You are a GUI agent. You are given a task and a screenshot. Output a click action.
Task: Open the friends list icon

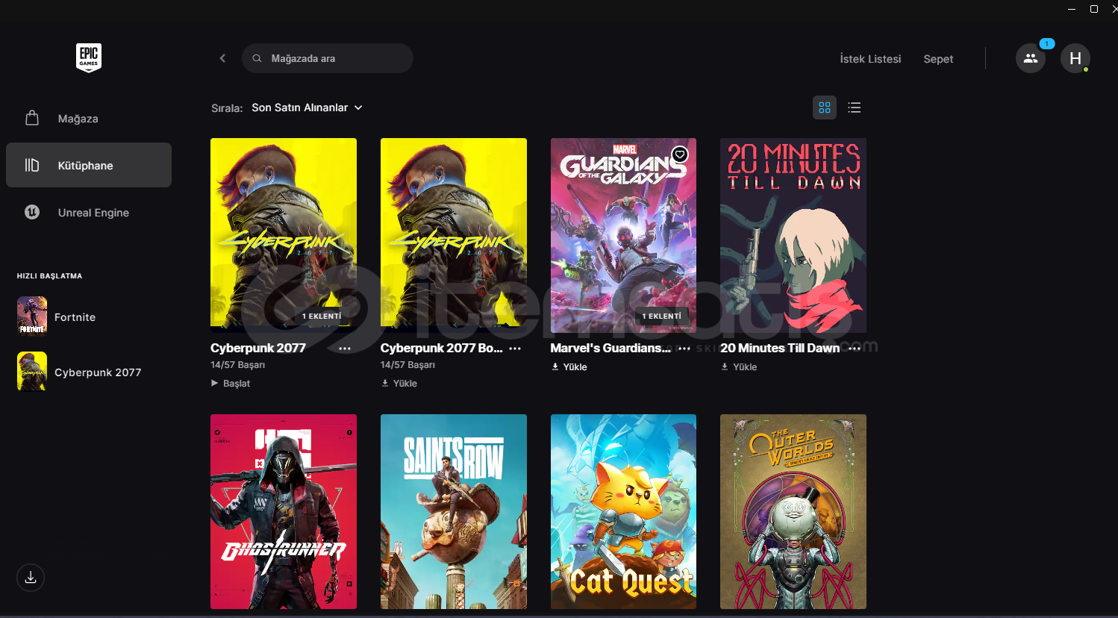(1030, 58)
